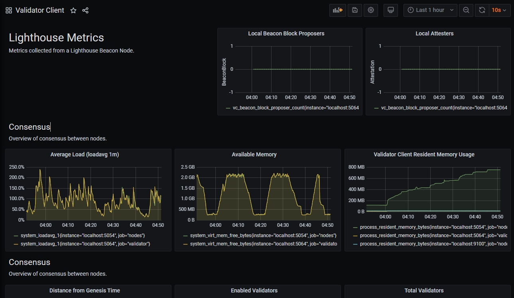
Task: Enable cycle view mode with the monitor icon
Action: (x=390, y=10)
